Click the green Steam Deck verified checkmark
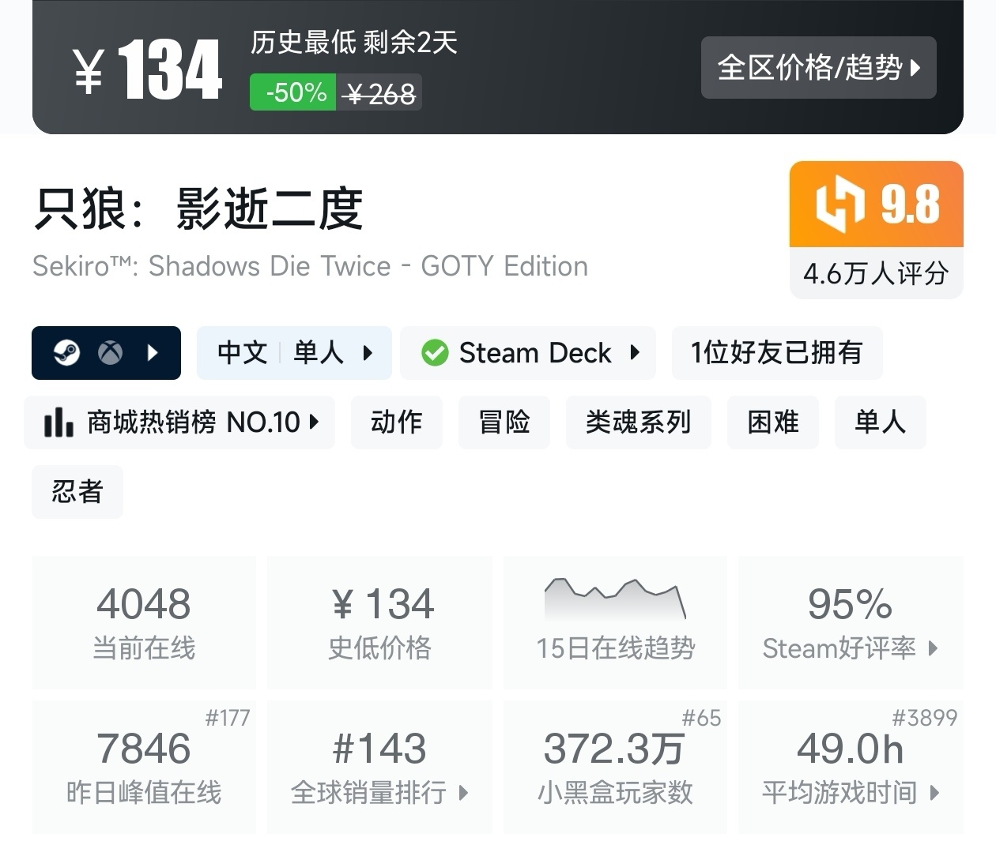This screenshot has height=841, width=996. [x=435, y=352]
